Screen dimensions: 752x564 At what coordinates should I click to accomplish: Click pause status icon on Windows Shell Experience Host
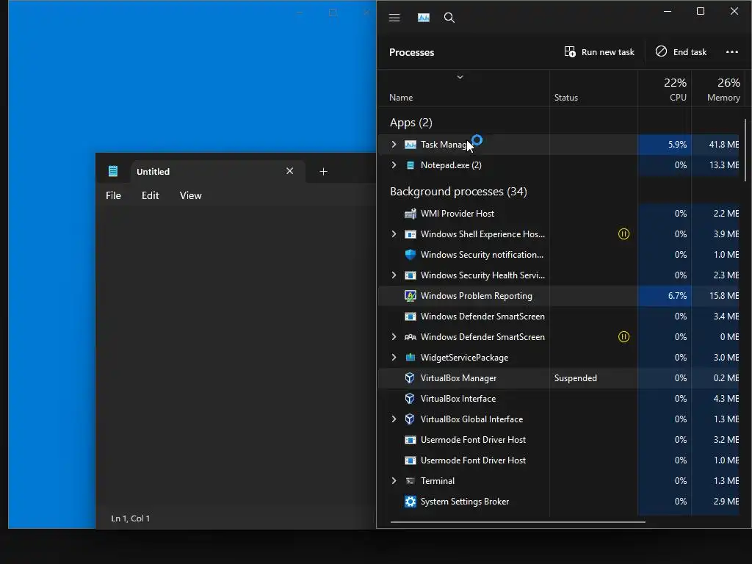(x=623, y=234)
